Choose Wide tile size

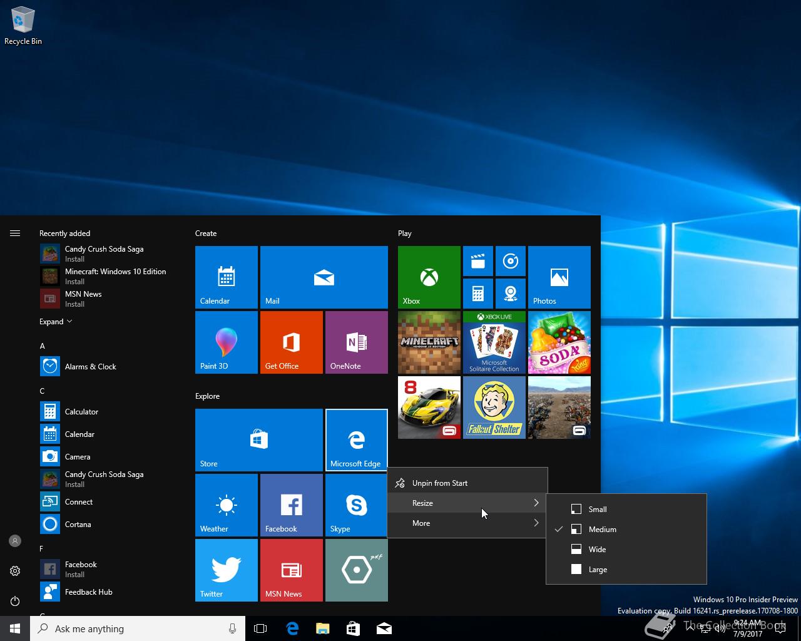coord(626,550)
